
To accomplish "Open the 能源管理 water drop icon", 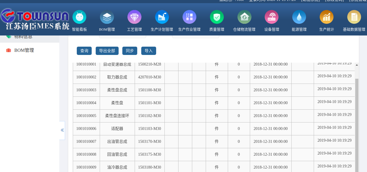I will tap(299, 17).
